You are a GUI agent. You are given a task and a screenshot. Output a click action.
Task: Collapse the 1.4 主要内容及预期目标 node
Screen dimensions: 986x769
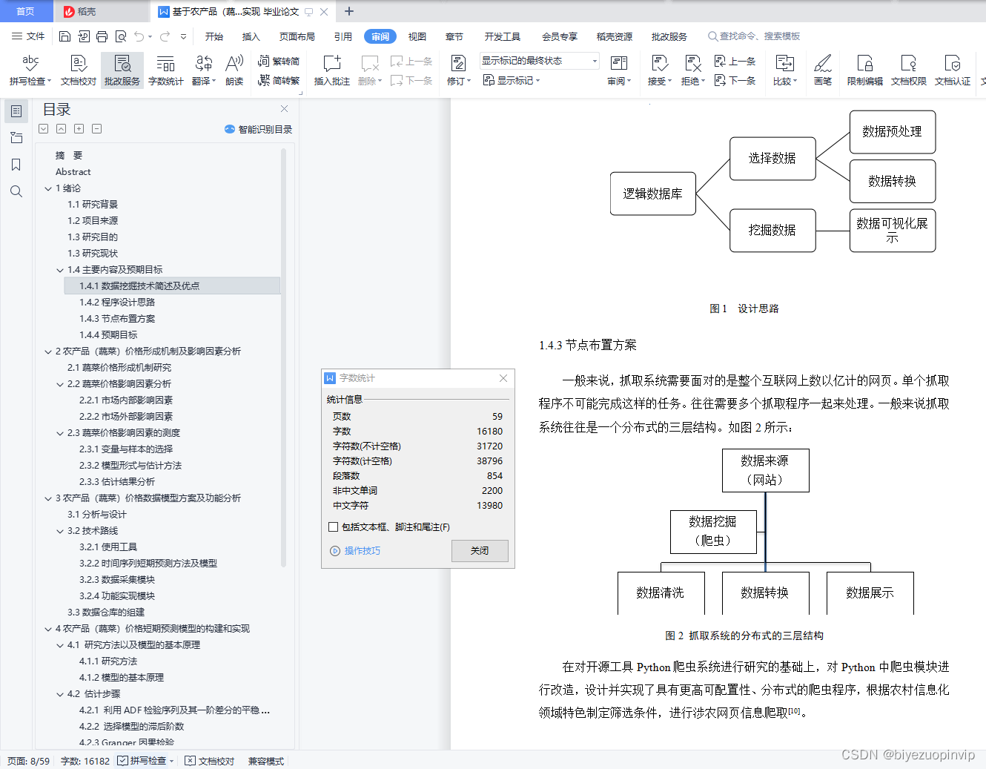tap(60, 270)
